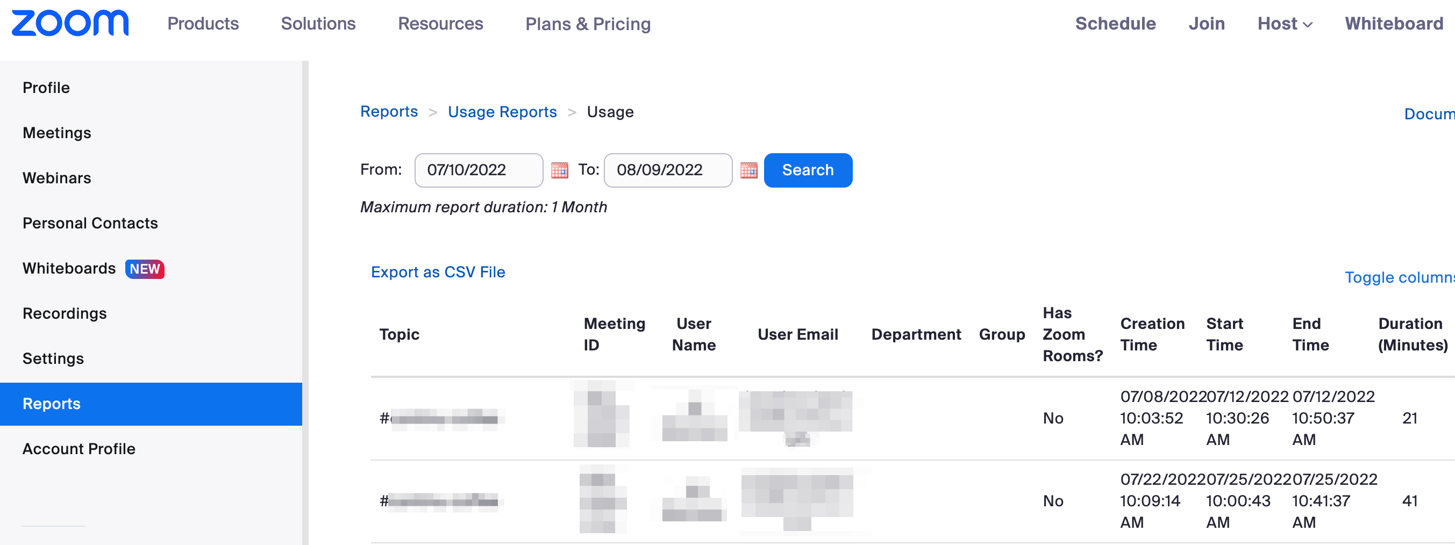Click Schedule in the top bar
Screen dimensions: 1455x545
click(x=1116, y=24)
